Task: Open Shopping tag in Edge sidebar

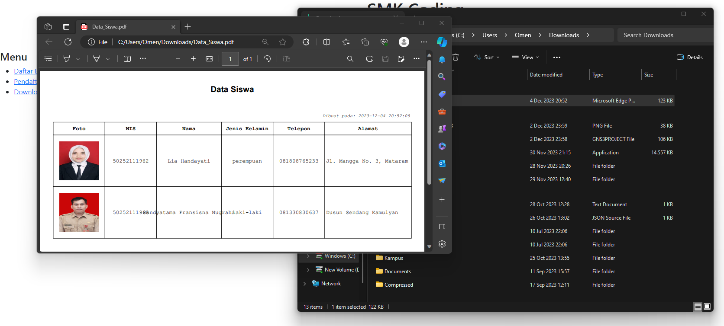Action: pyautogui.click(x=442, y=94)
